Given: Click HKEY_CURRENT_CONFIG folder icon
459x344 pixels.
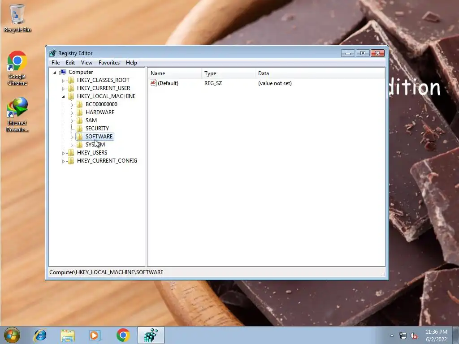Looking at the screenshot, I should (71, 161).
